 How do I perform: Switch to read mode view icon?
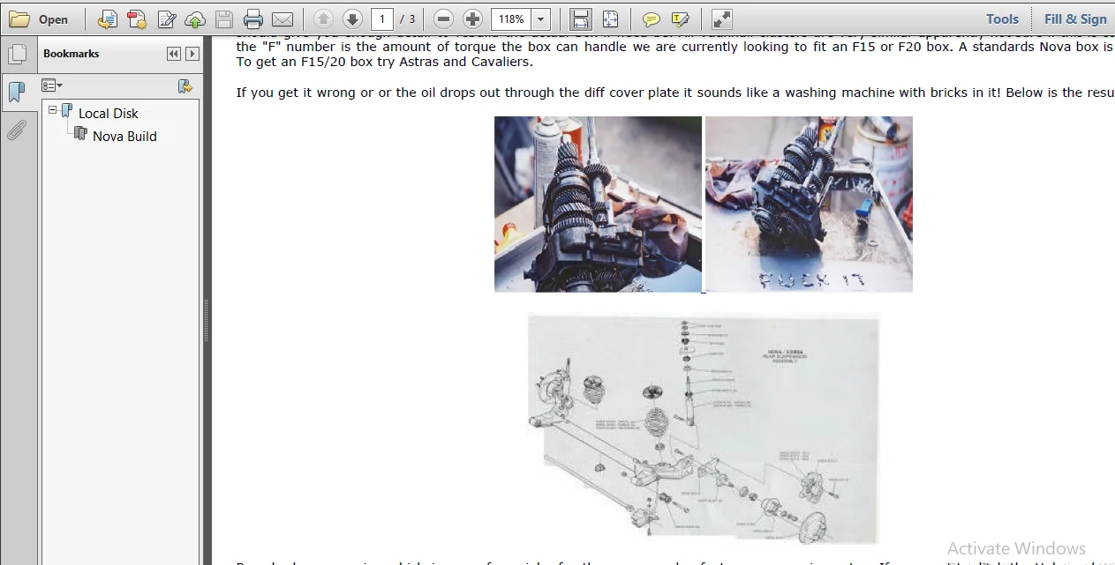click(721, 19)
